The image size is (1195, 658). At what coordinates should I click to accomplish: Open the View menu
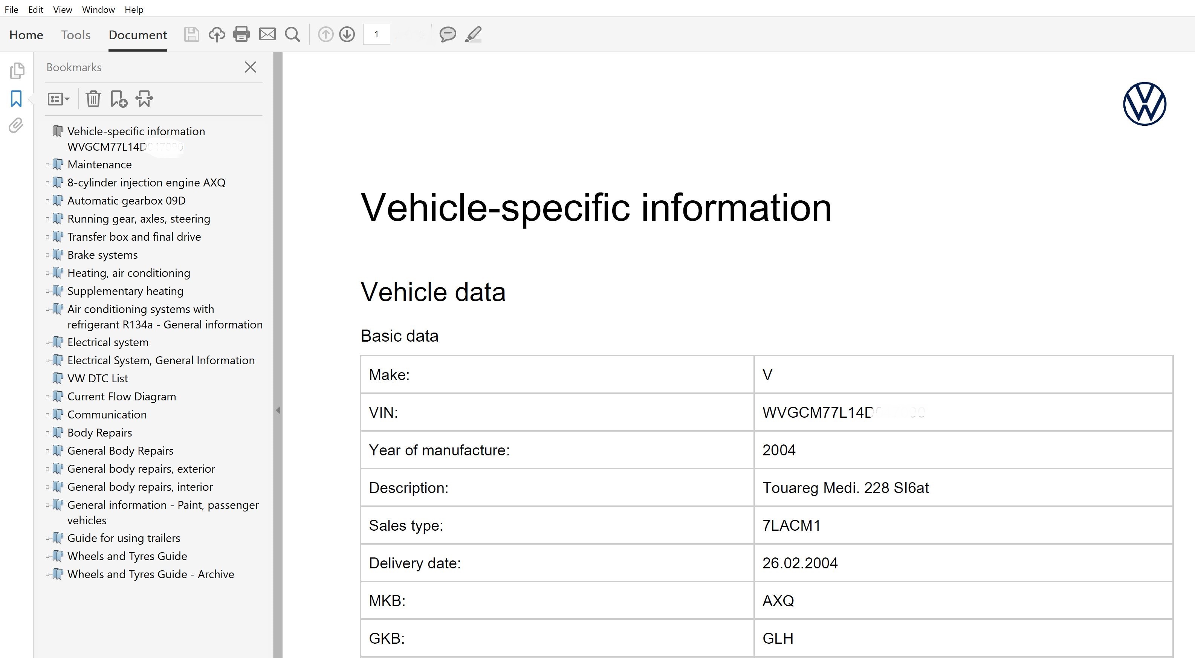point(62,9)
